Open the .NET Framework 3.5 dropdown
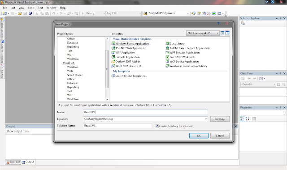Image resolution: width=287 pixels, height=170 pixels. (217, 33)
